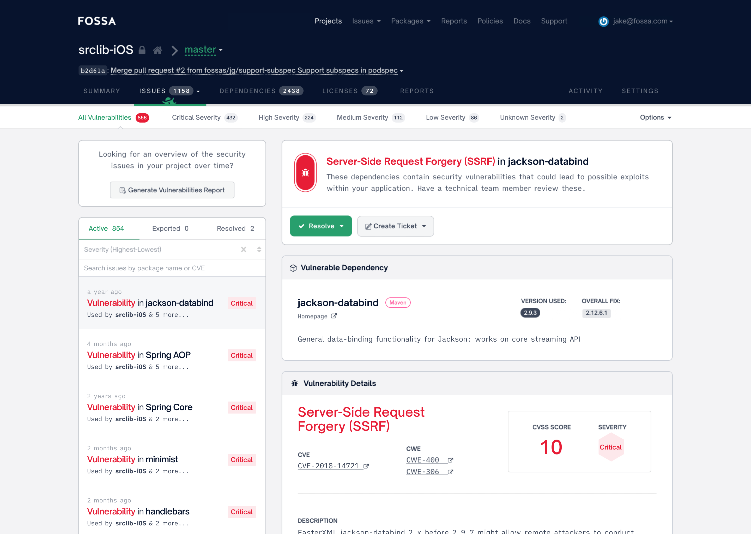Open the Spring Core vulnerability list item
The height and width of the screenshot is (534, 751).
pos(172,408)
